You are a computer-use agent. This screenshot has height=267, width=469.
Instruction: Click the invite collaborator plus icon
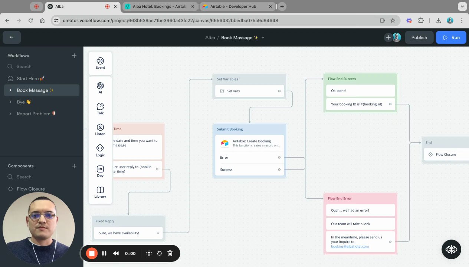pyautogui.click(x=388, y=37)
